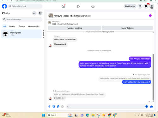Click Mark as pending button
158x118 pixels.
tap(75, 28)
